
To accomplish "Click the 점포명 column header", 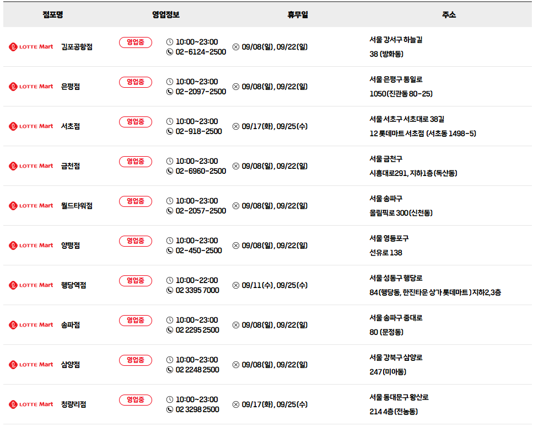I will (53, 15).
